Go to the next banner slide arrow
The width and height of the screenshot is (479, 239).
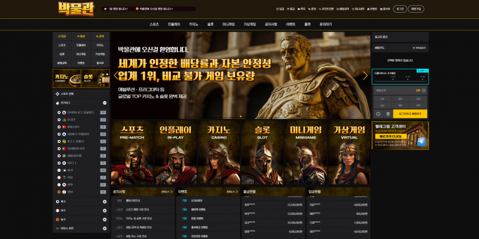pos(365,76)
